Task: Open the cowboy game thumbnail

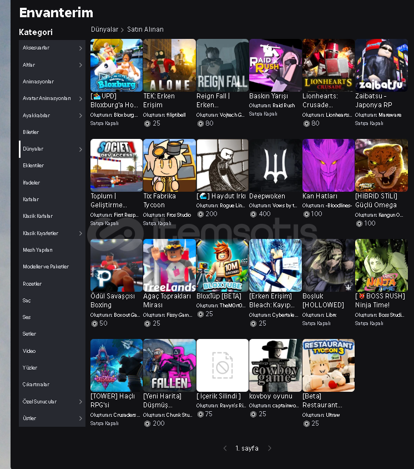Action: (275, 365)
